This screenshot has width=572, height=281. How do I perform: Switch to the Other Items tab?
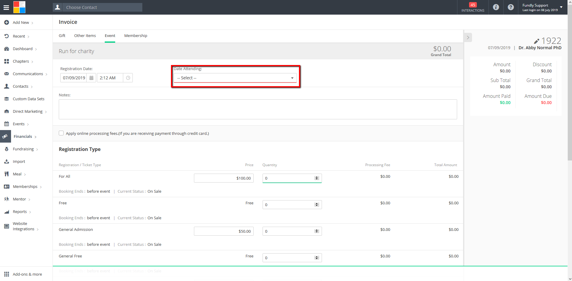coord(85,35)
